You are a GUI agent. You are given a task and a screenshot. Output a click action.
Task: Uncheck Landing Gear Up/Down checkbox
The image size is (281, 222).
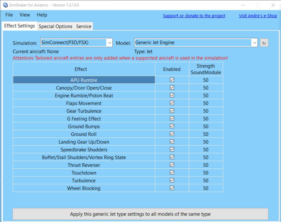pos(172,142)
